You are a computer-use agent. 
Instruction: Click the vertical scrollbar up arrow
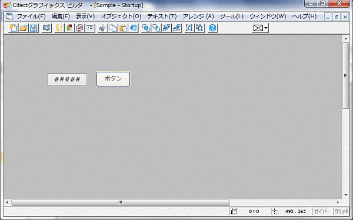coord(346,39)
